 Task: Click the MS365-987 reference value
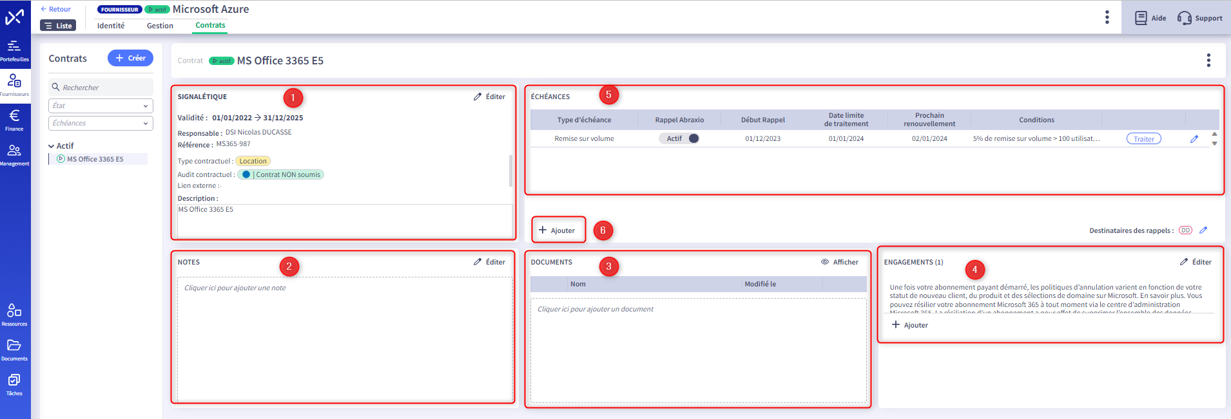233,144
